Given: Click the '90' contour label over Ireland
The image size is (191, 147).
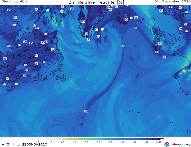Looking at the screenshot, I should point(160,43).
